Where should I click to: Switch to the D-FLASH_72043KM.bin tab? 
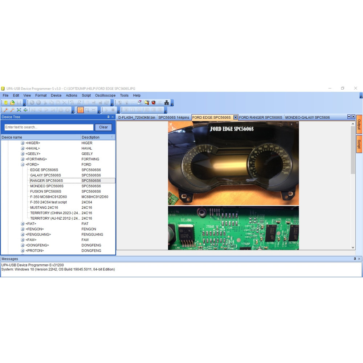pos(136,117)
